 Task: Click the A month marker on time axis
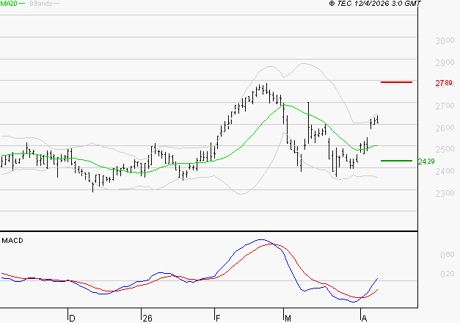(364, 318)
